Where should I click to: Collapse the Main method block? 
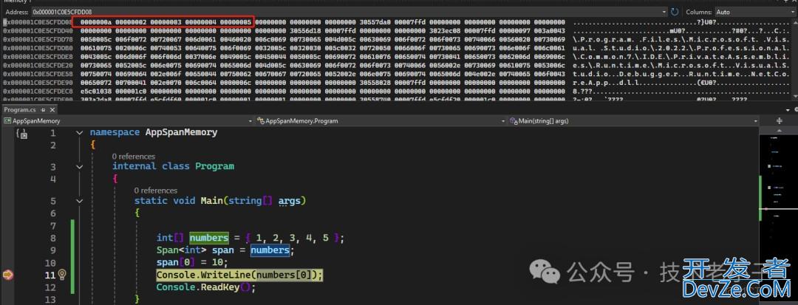click(x=124, y=201)
